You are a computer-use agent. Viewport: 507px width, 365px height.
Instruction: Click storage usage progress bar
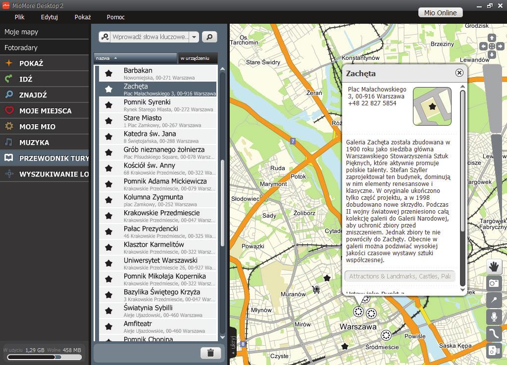pyautogui.click(x=44, y=357)
